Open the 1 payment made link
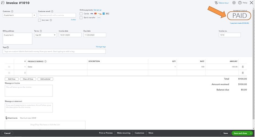255x137 pixels. 239,23
